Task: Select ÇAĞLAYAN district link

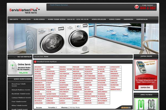Action: pyautogui.click(x=38, y=103)
